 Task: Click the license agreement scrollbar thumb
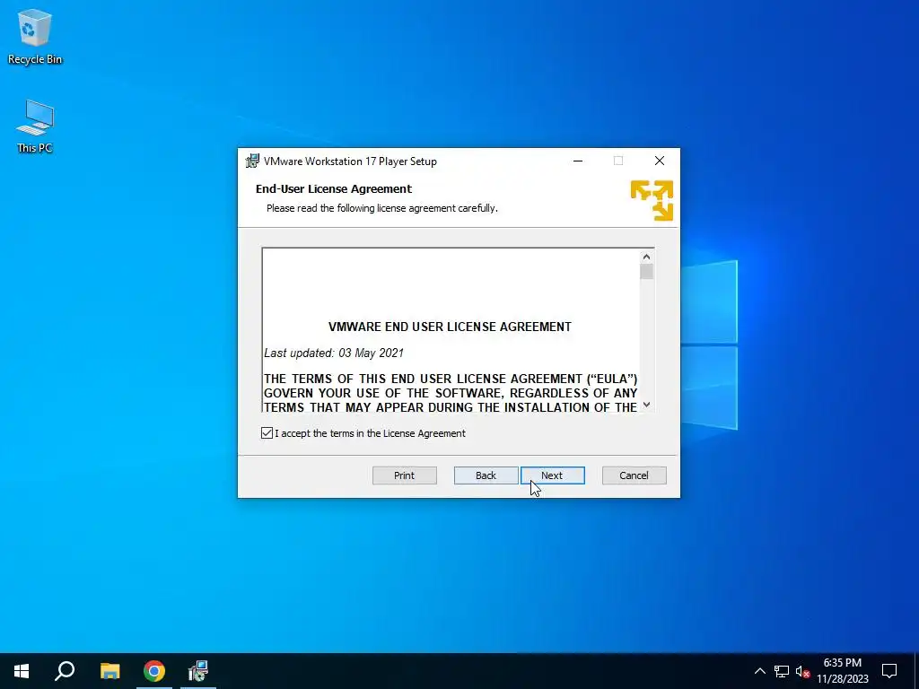pyautogui.click(x=646, y=271)
